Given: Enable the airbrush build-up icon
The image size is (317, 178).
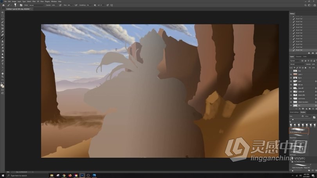Looking at the screenshot, I should [76, 5].
